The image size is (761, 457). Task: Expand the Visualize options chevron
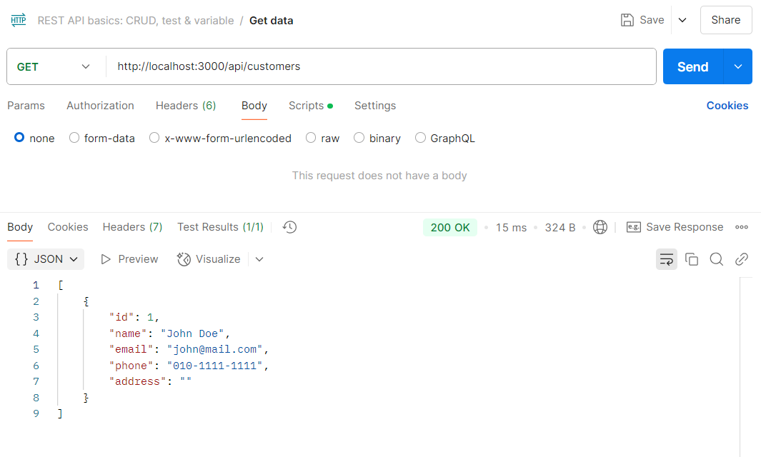click(259, 259)
